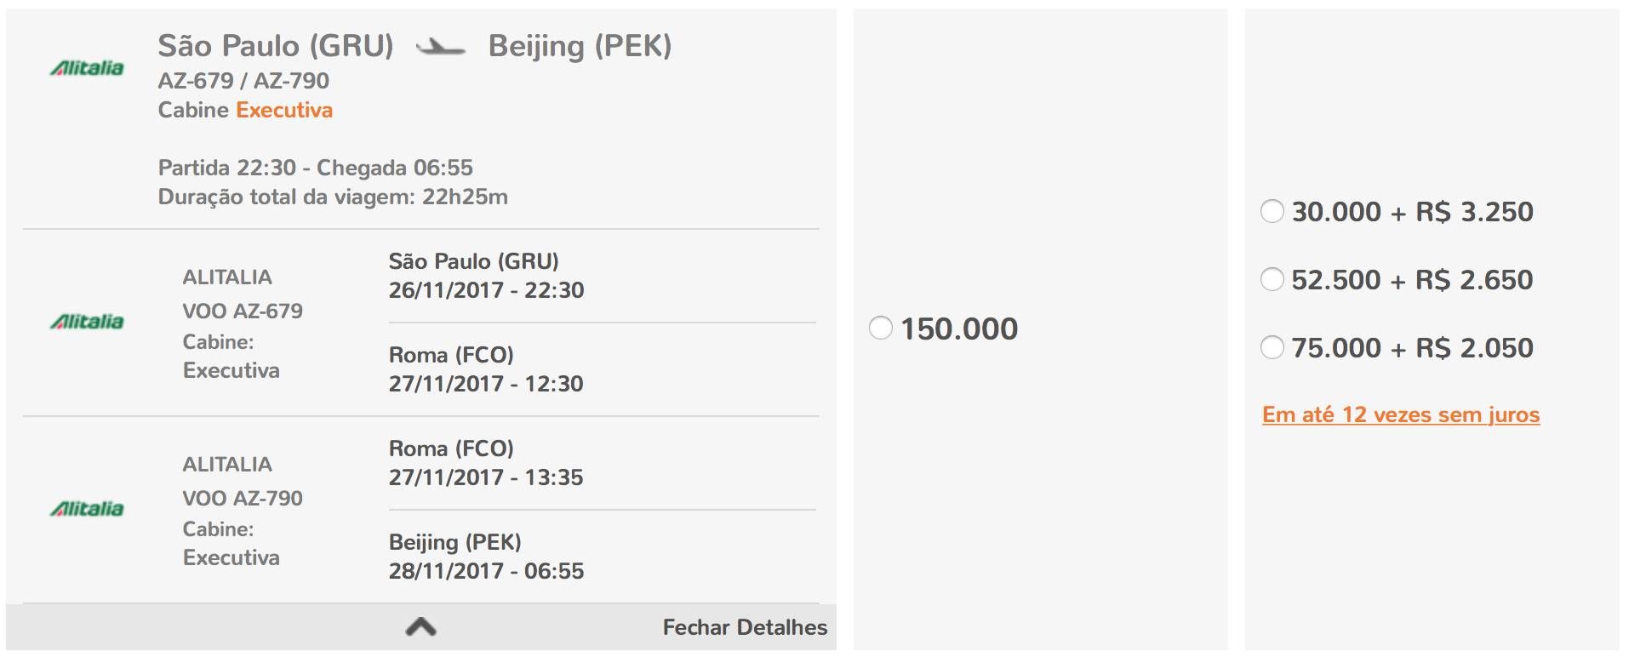
Task: Click the Alitalia logo beside flight AZ-679
Action: coord(87,322)
